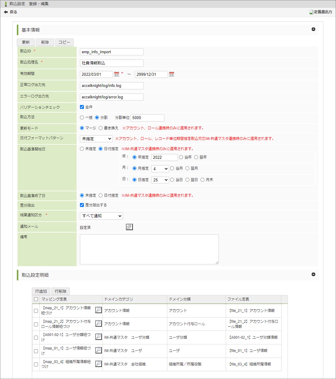336x379 pixels.
Task: Click into the 備考 text area
Action: (x=149, y=249)
